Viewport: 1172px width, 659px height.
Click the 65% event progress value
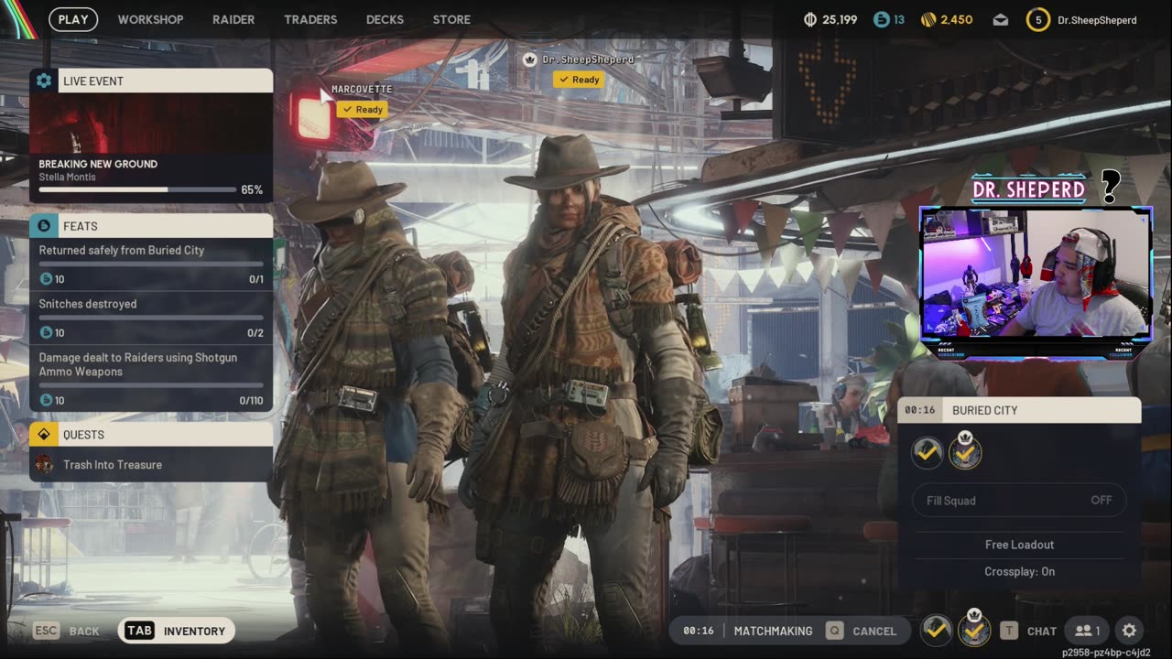[x=252, y=190]
